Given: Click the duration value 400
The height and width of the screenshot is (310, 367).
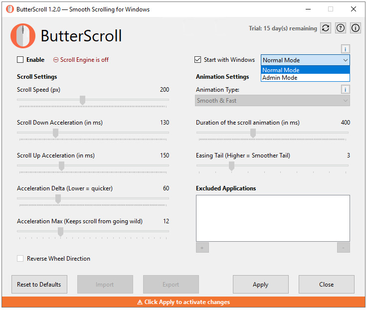Looking at the screenshot, I should click(x=346, y=123).
